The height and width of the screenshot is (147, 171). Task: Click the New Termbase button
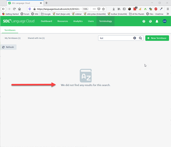tap(157, 38)
